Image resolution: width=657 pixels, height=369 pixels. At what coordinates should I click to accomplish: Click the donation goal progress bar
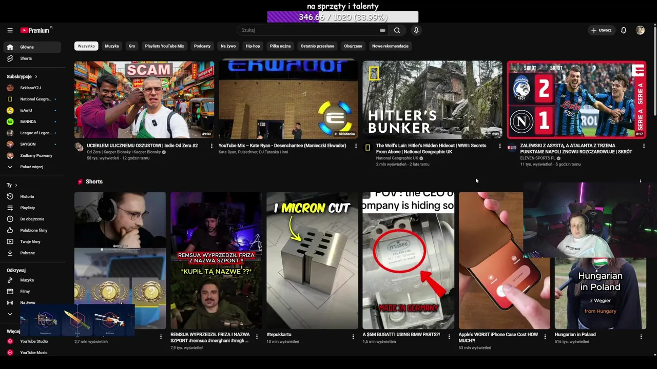coord(343,17)
